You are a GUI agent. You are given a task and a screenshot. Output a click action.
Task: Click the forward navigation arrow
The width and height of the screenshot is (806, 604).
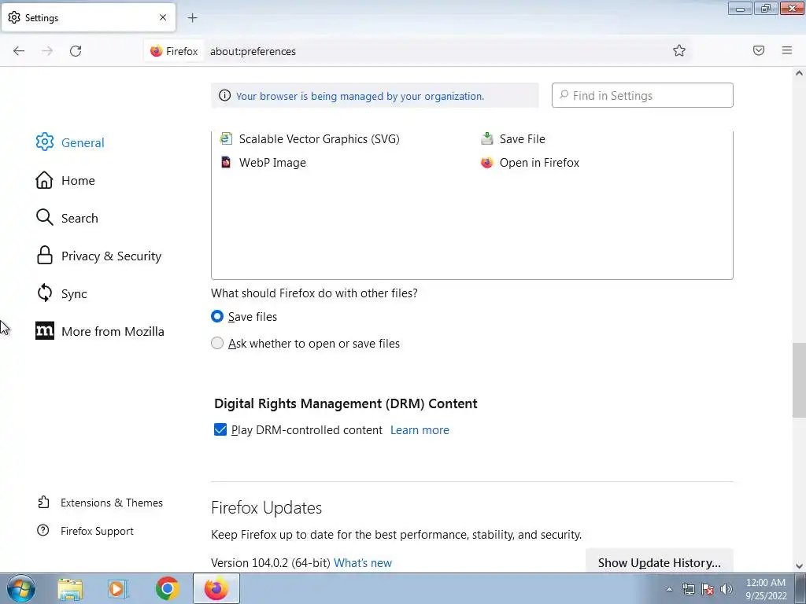47,51
